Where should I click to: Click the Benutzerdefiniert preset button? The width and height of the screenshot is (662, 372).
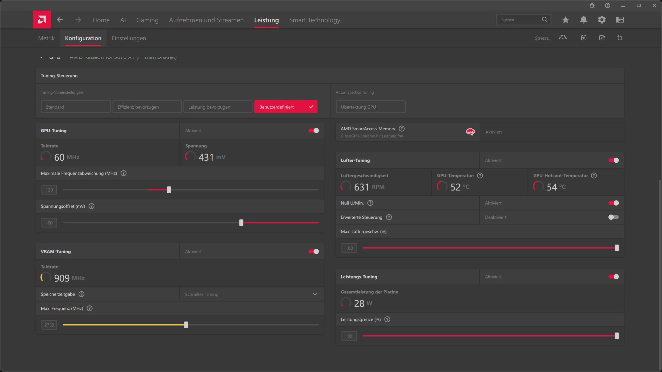286,107
